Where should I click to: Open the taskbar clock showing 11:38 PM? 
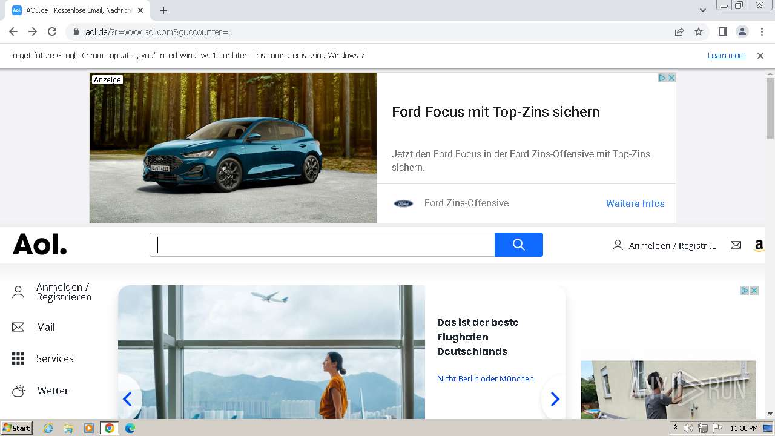click(744, 428)
